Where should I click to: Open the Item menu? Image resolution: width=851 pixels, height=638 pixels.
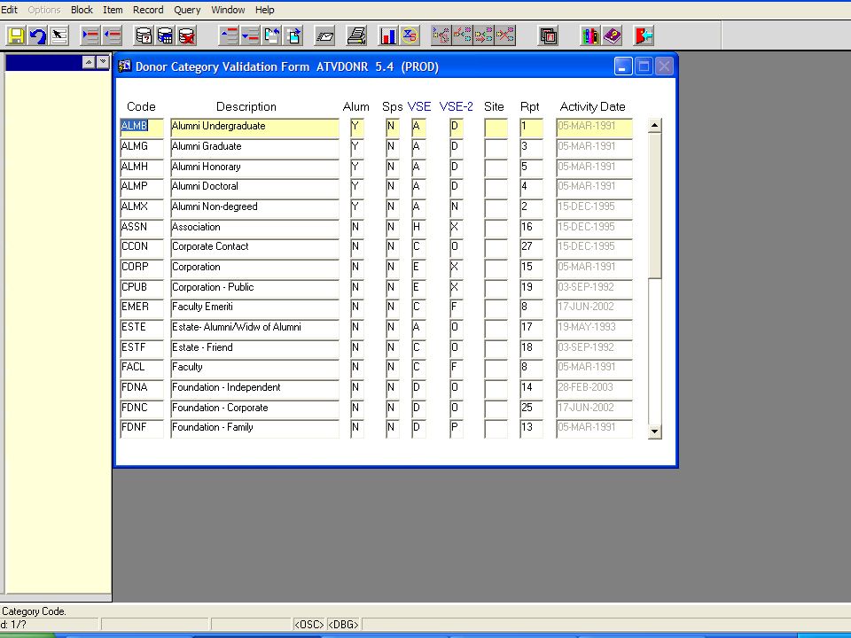click(x=113, y=10)
